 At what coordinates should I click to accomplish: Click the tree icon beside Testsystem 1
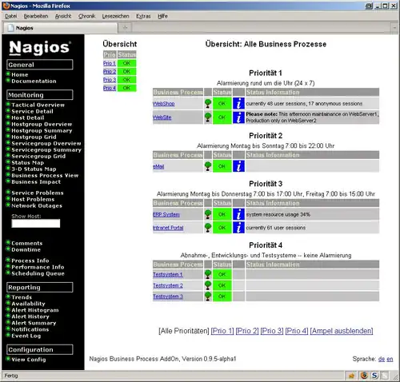(208, 274)
